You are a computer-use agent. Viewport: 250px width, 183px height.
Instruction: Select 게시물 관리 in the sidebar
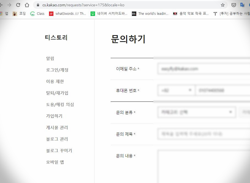click(57, 128)
